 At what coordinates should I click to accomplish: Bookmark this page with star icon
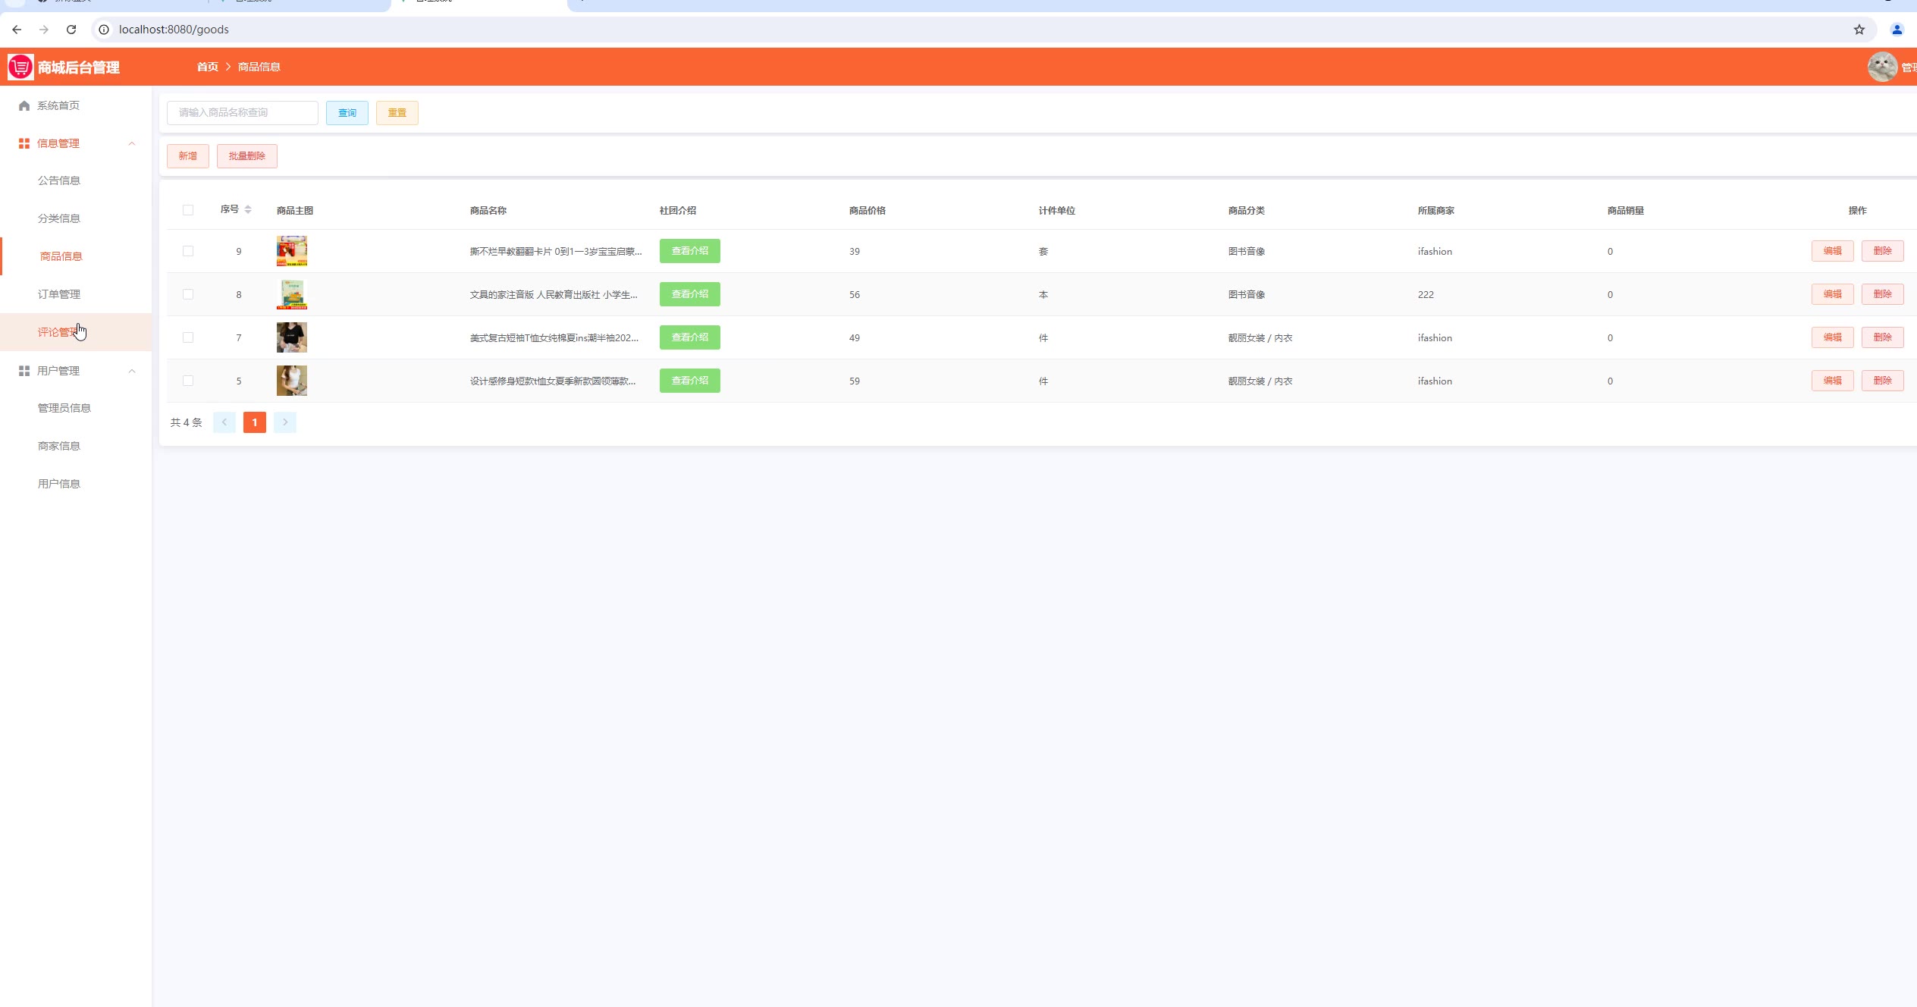(x=1859, y=30)
